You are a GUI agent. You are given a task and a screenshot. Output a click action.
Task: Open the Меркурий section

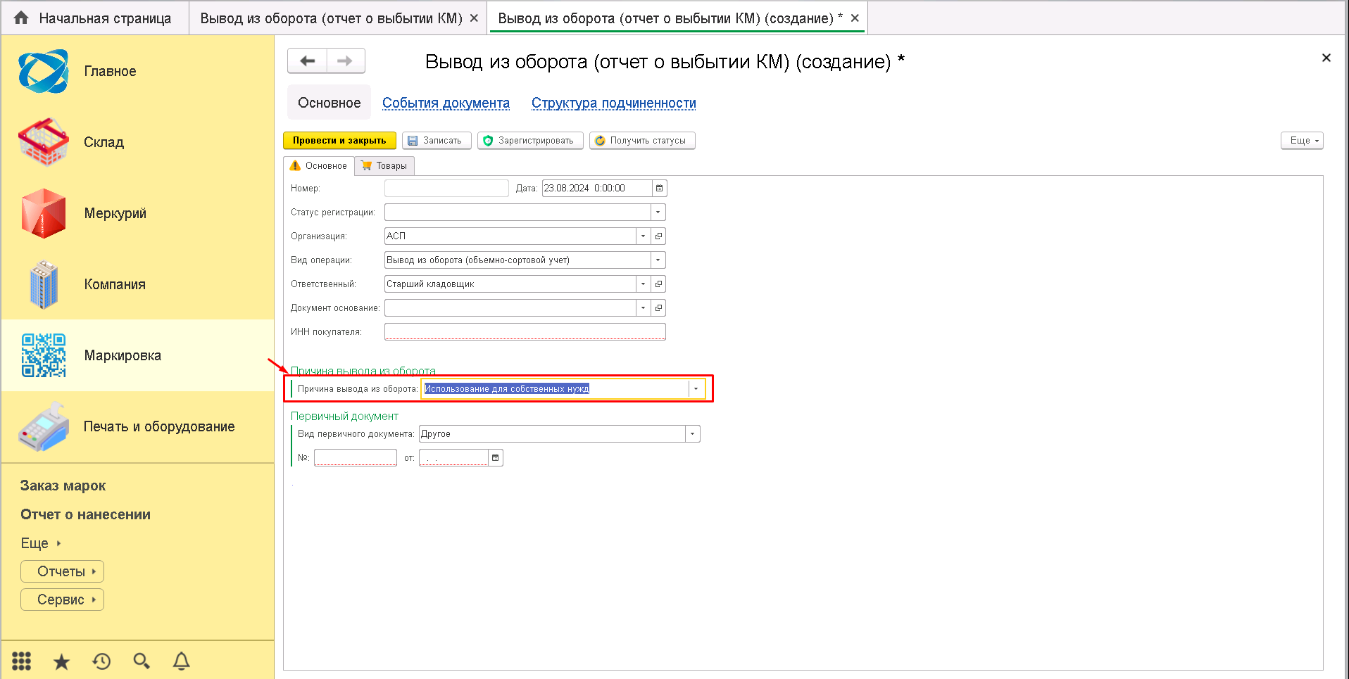point(115,213)
